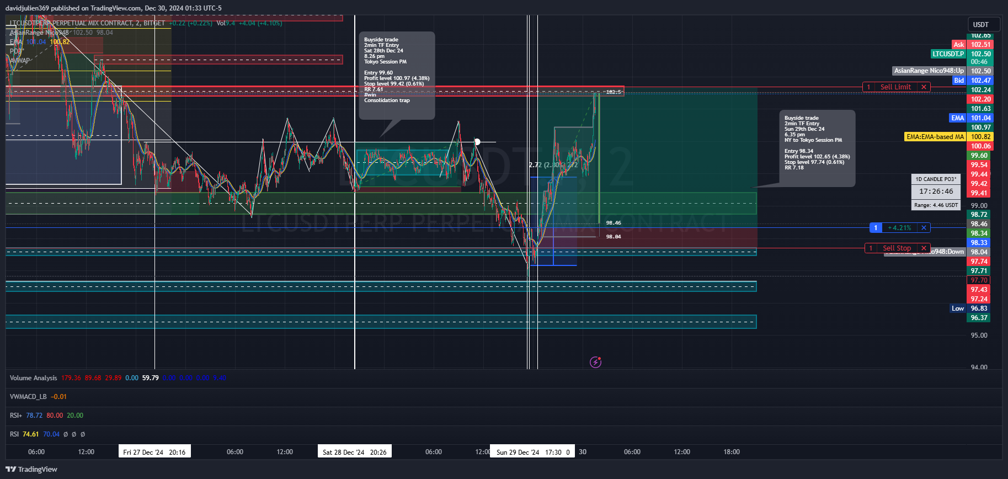Viewport: 1008px width, 479px height.
Task: Click the Sat 28 Dec '24 20:26 time marker
Action: coord(355,452)
